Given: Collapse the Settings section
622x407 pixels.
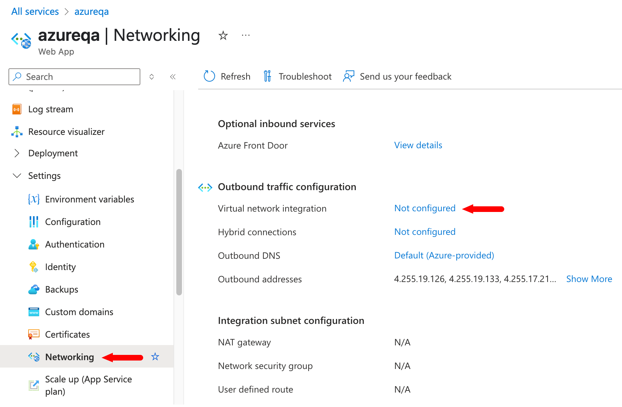Looking at the screenshot, I should pyautogui.click(x=17, y=176).
